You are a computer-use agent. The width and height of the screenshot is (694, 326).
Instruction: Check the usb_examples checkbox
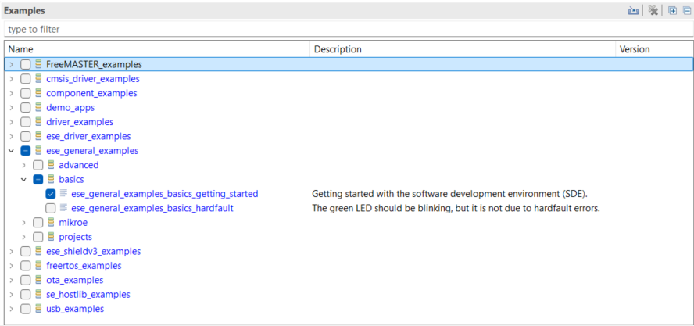pyautogui.click(x=26, y=309)
